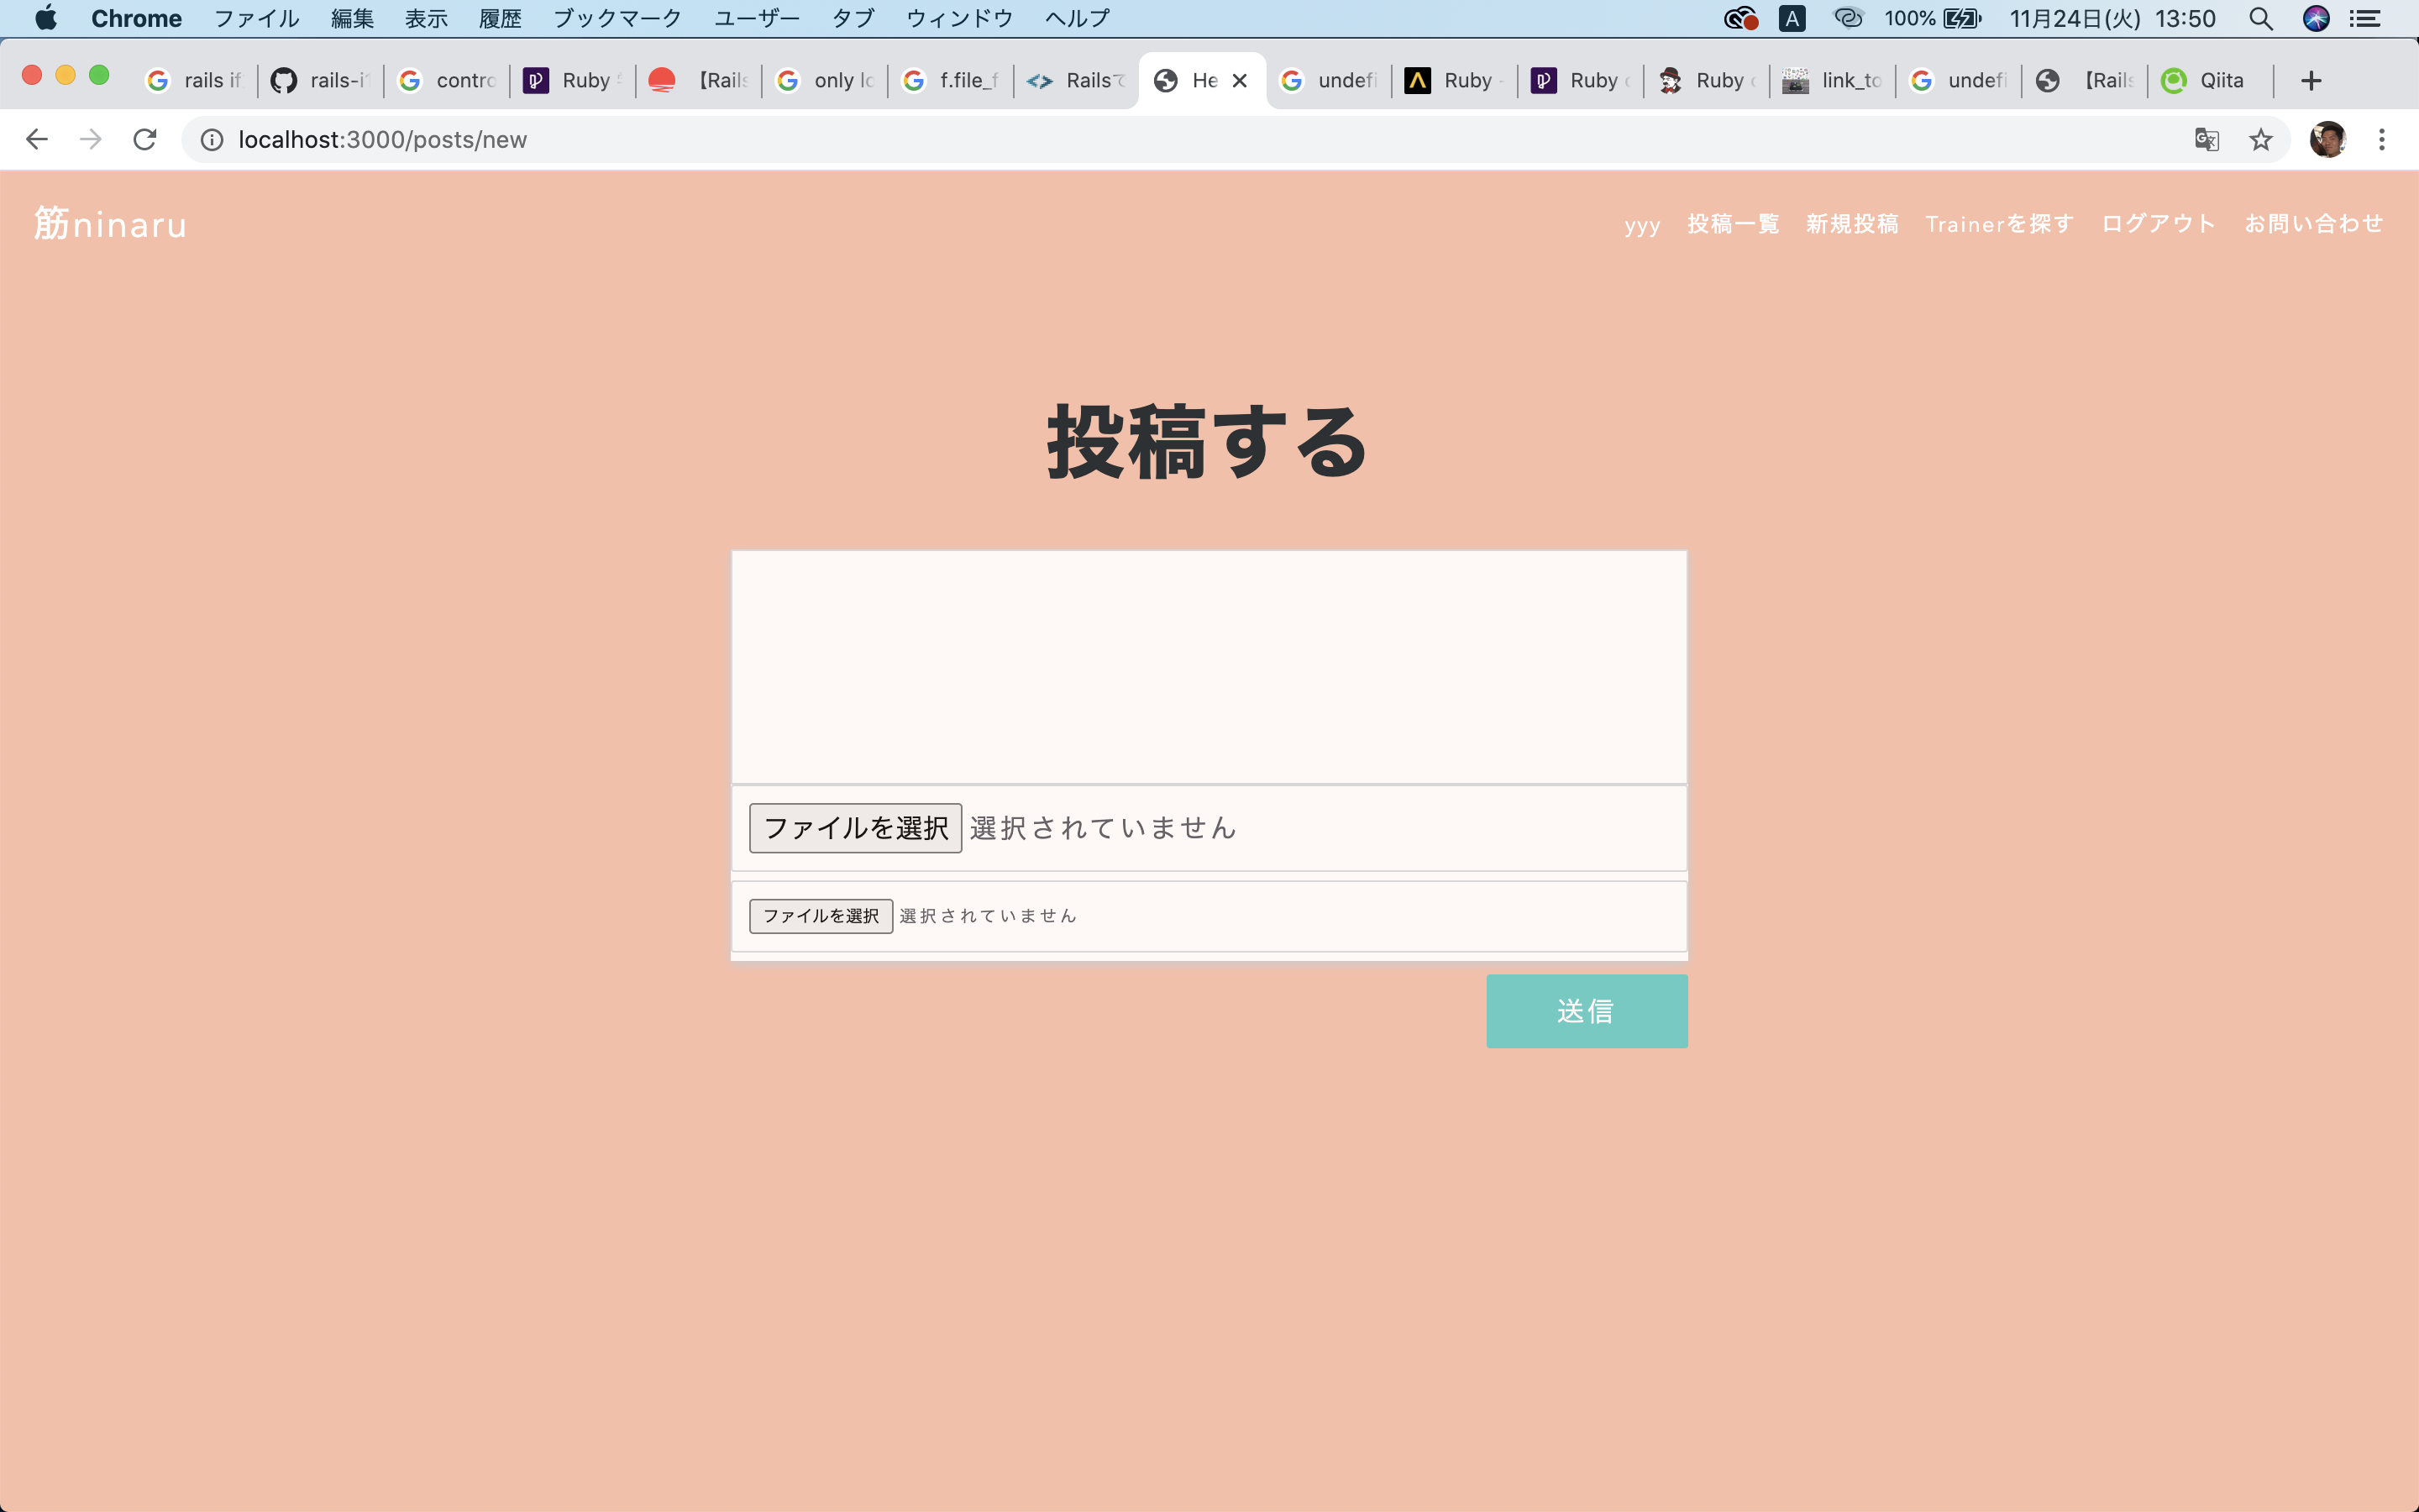The width and height of the screenshot is (2419, 1512).
Task: Click the ログアウト link
Action: tap(2158, 223)
